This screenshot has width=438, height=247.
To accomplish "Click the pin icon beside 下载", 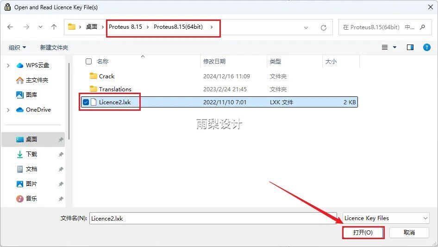I will [x=61, y=154].
